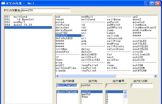Select the goPoint command
Screen dimensions: 162x104
click(x=113, y=22)
